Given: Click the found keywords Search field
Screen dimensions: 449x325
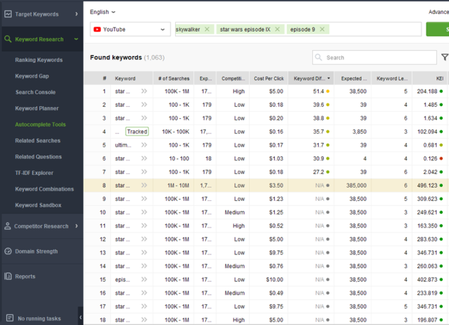Looking at the screenshot, I should pos(374,57).
